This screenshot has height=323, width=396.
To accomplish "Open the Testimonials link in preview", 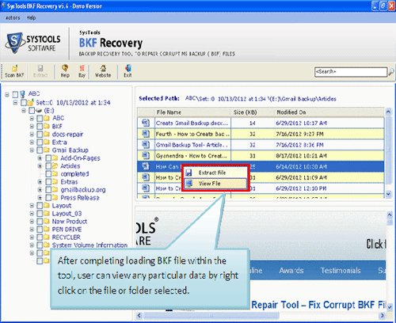I will tap(341, 270).
